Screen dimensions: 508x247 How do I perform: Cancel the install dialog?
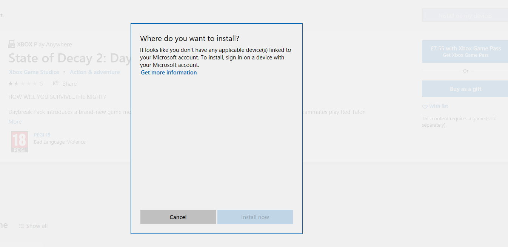(178, 217)
